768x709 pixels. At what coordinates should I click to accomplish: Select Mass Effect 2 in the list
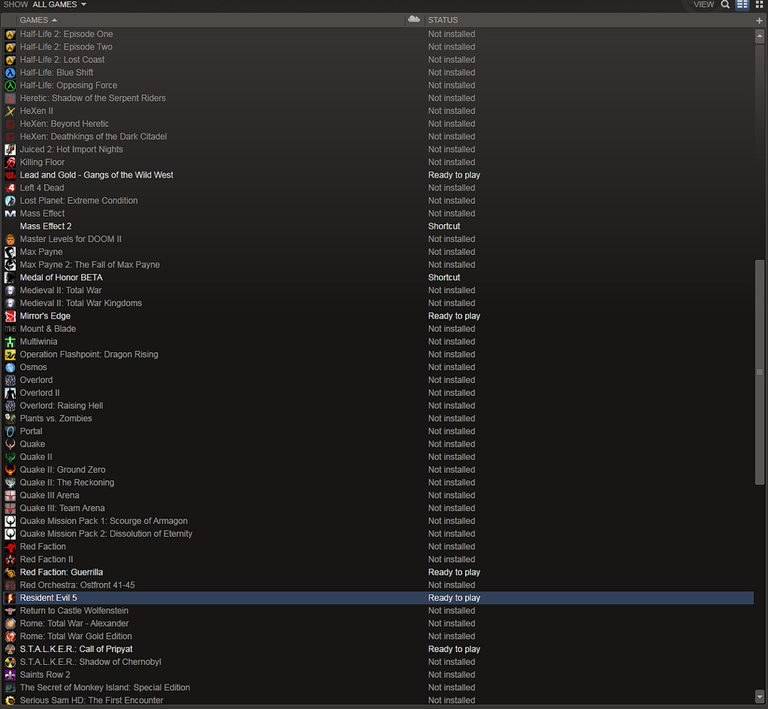point(46,226)
